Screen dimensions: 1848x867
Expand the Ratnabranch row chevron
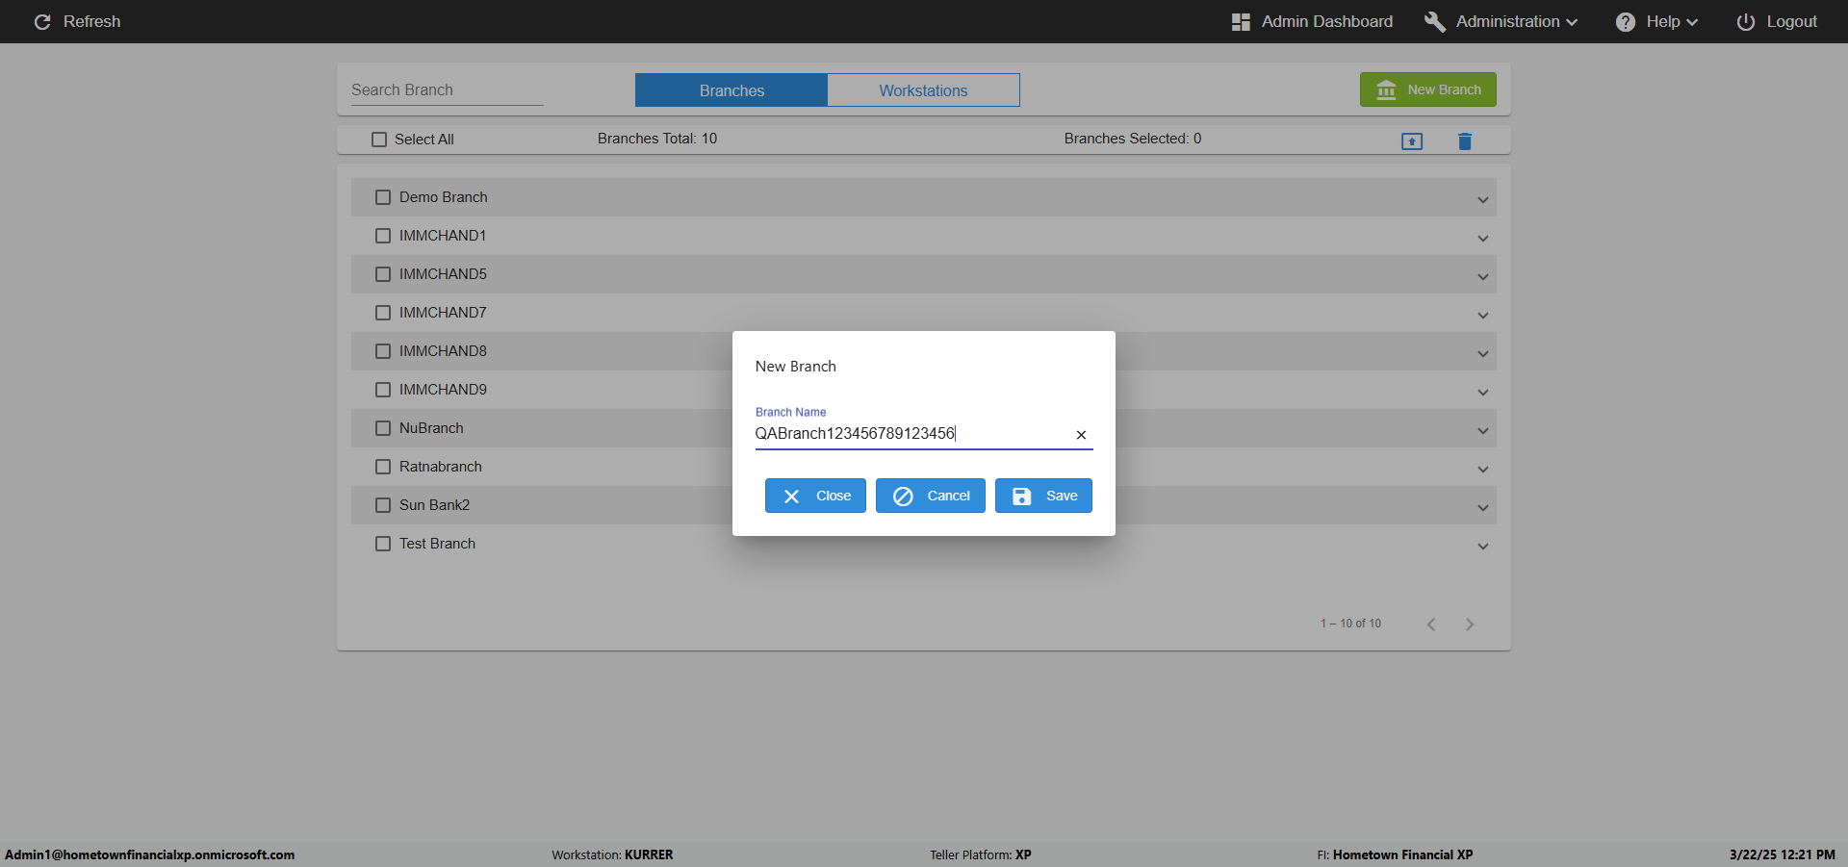[x=1483, y=470]
